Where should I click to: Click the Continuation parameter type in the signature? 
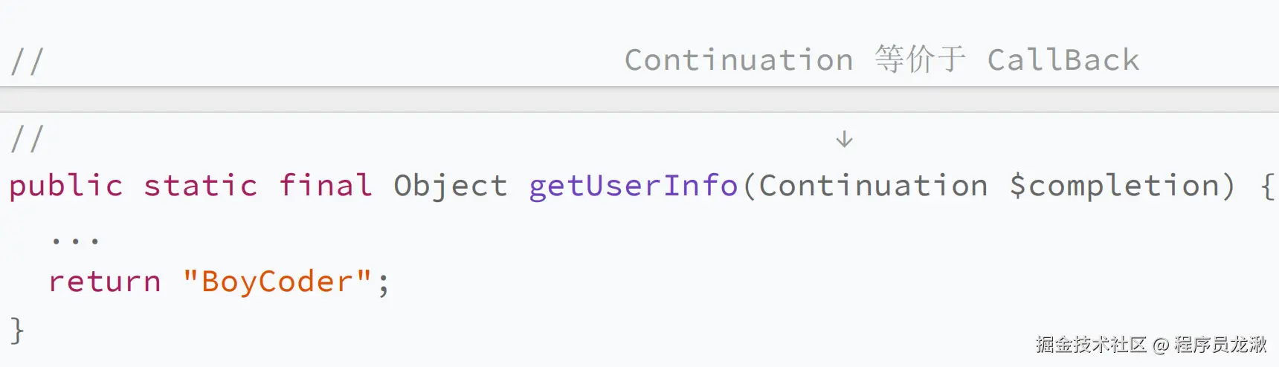873,186
